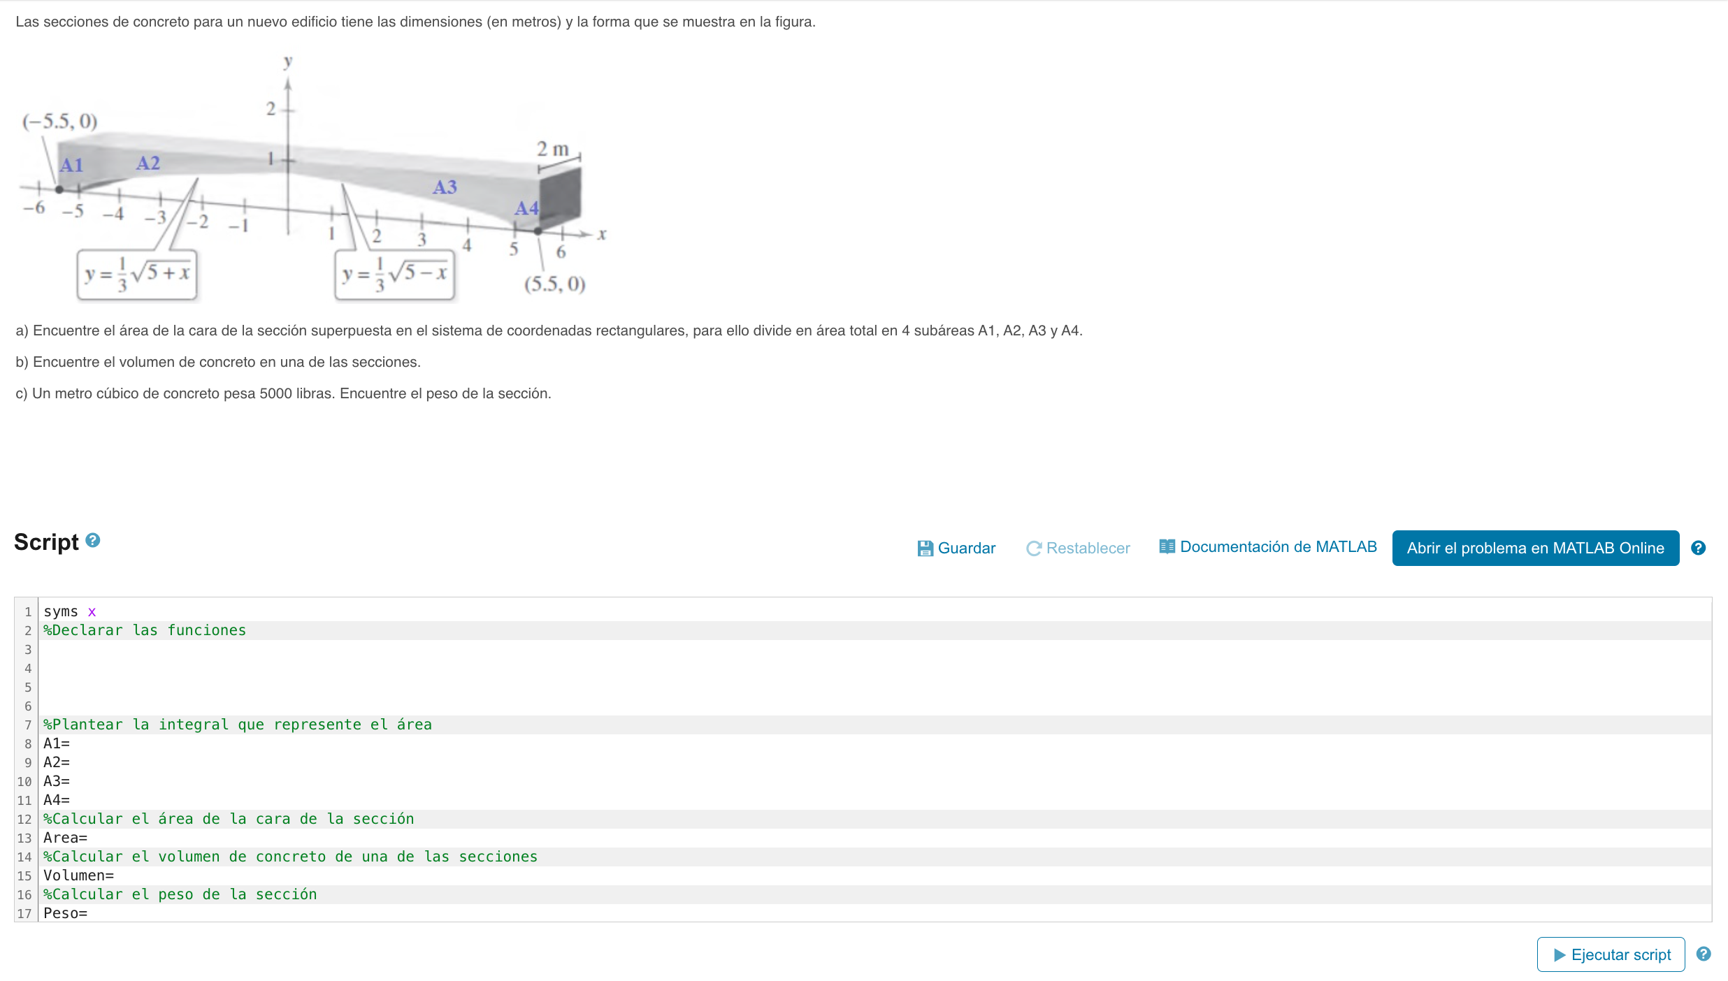Click the line reading A1=
The width and height of the screenshot is (1728, 981).
874,743
